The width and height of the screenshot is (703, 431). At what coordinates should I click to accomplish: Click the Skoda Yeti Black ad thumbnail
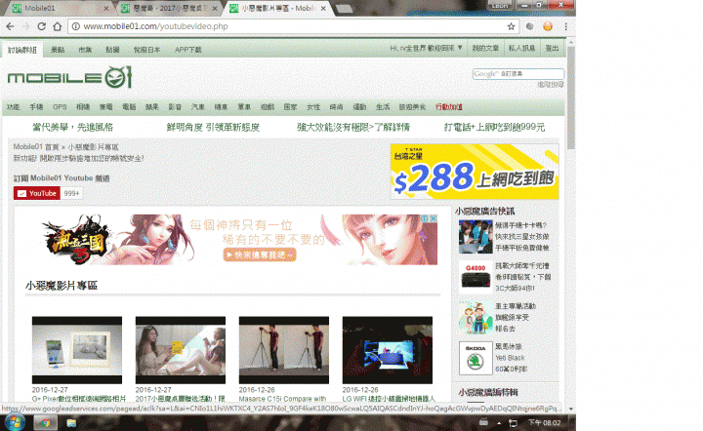tap(476, 358)
